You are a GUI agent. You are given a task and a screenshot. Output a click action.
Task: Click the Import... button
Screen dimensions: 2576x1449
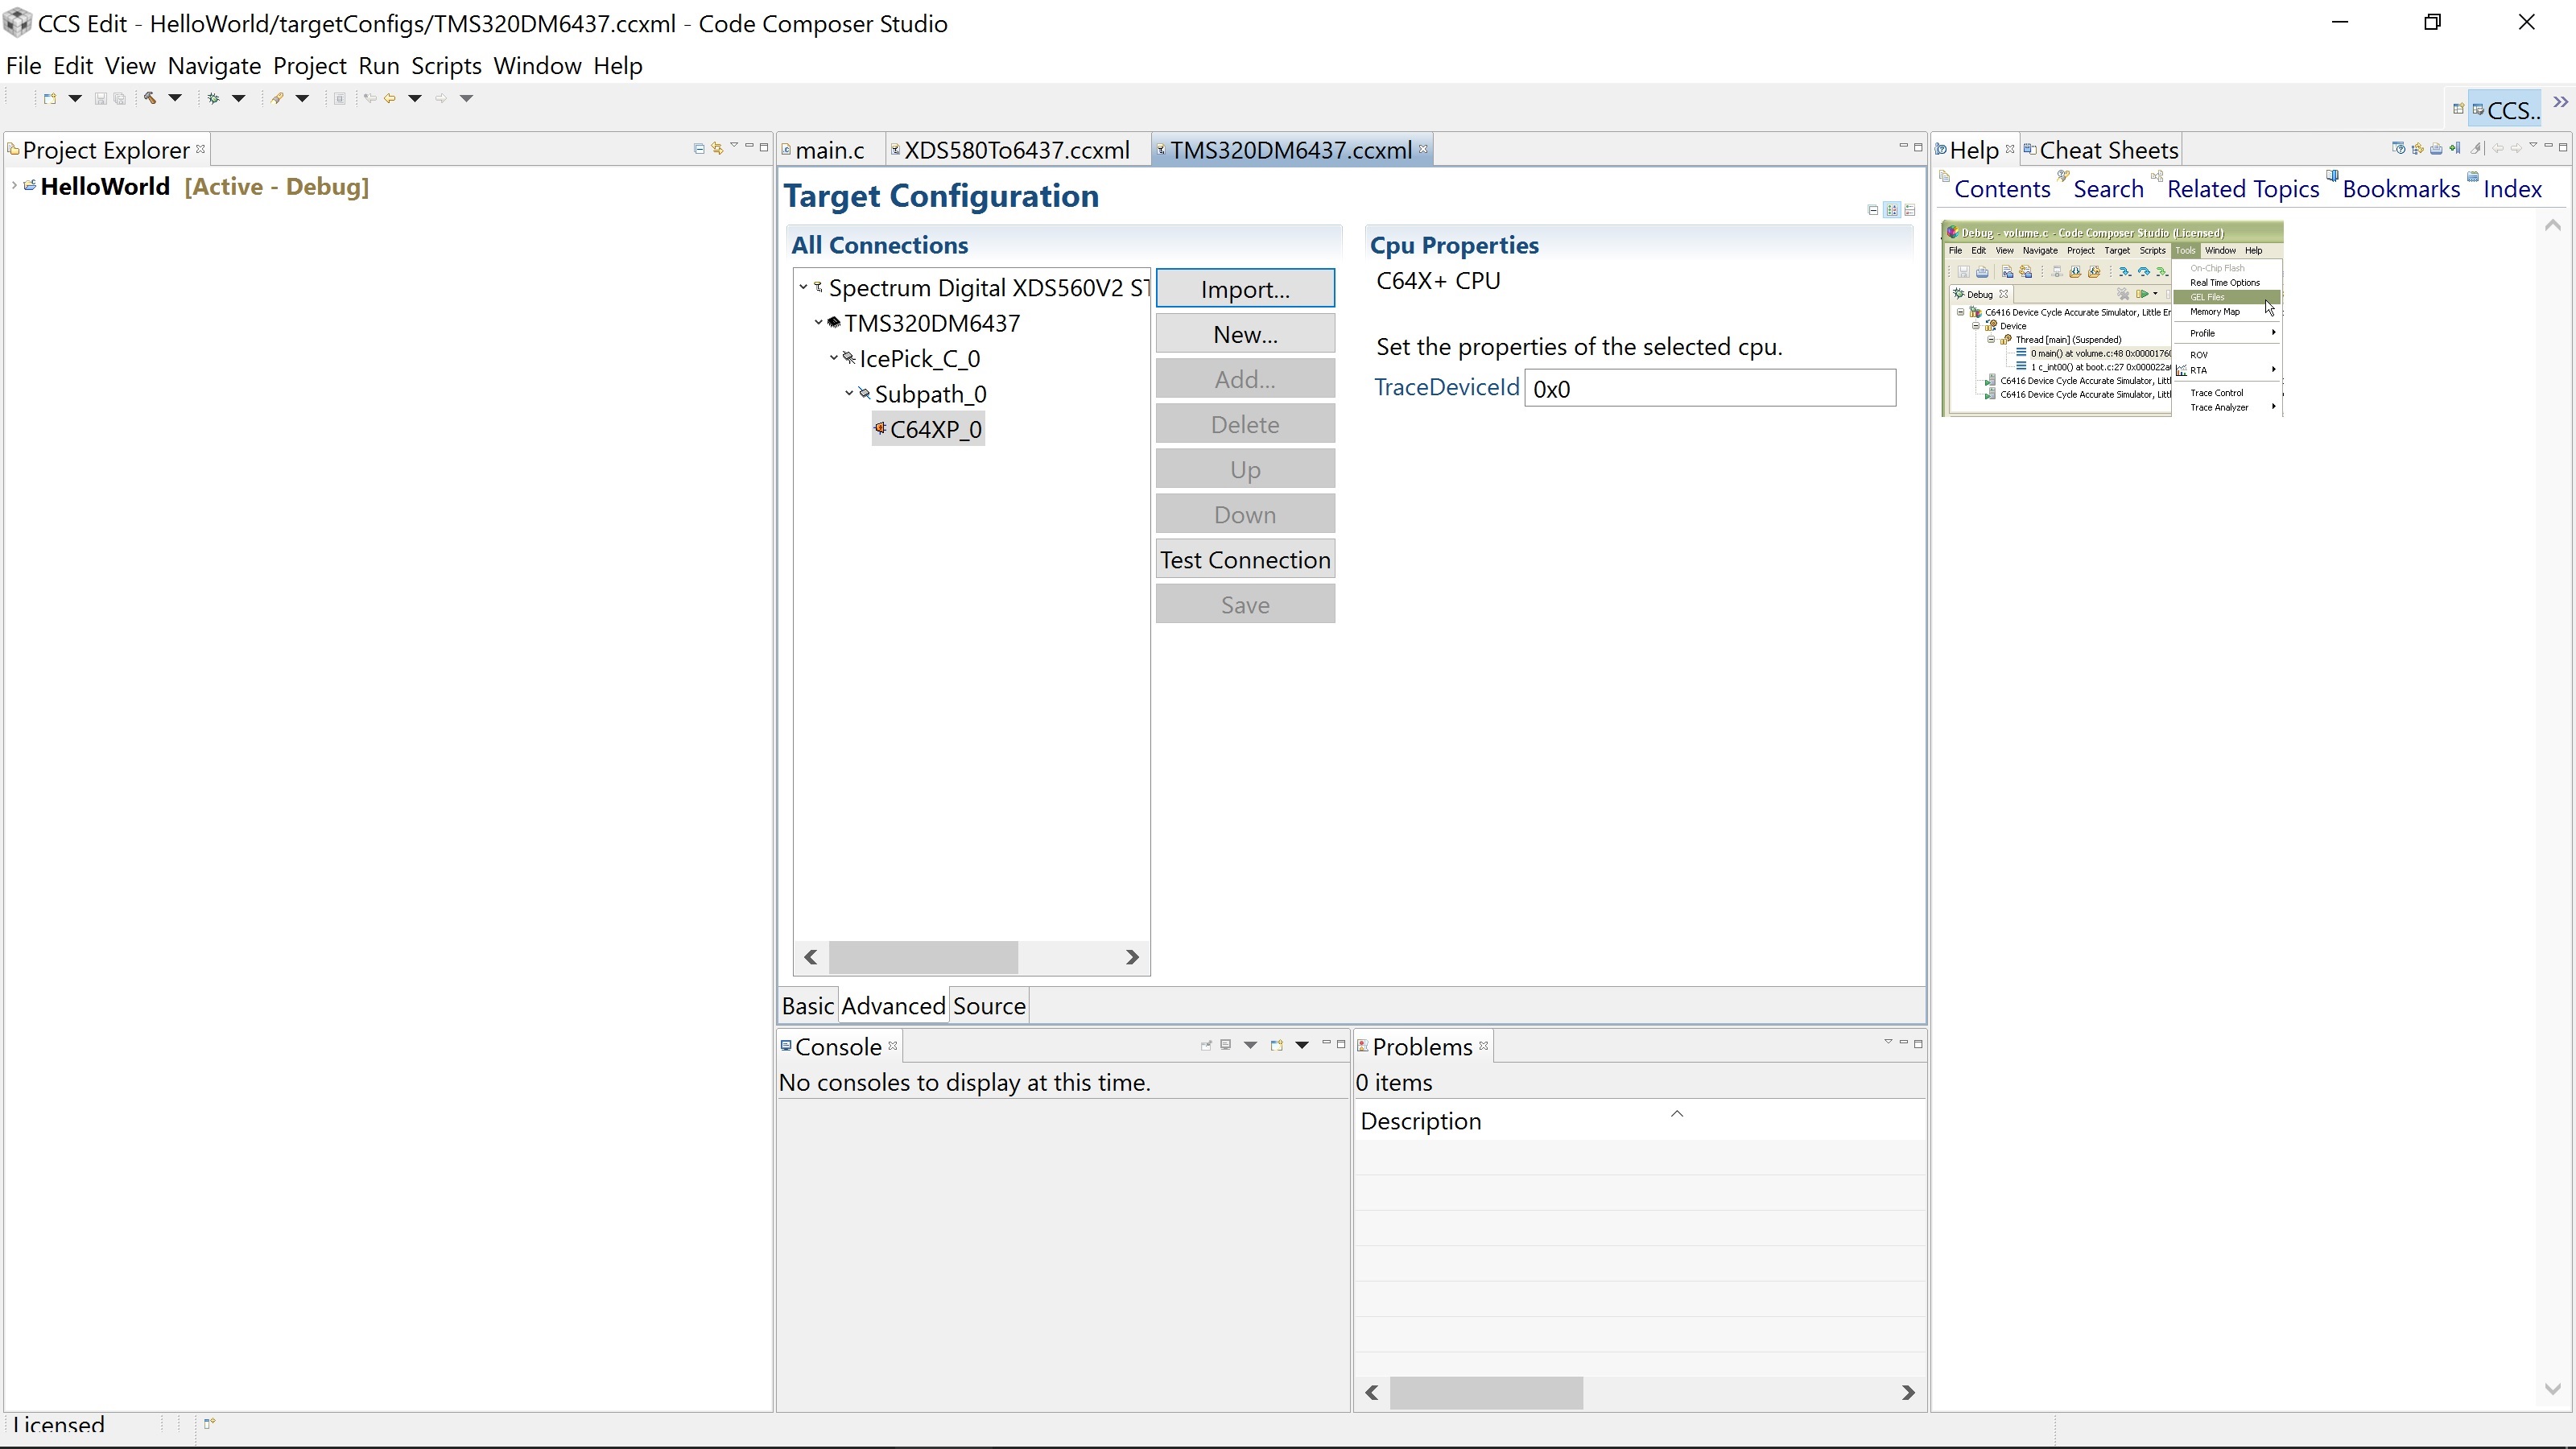coord(1245,289)
